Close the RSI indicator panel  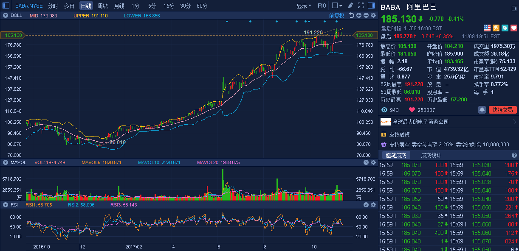coord(366,205)
